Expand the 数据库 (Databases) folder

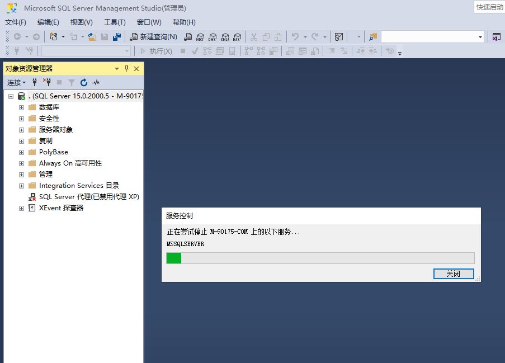(22, 107)
